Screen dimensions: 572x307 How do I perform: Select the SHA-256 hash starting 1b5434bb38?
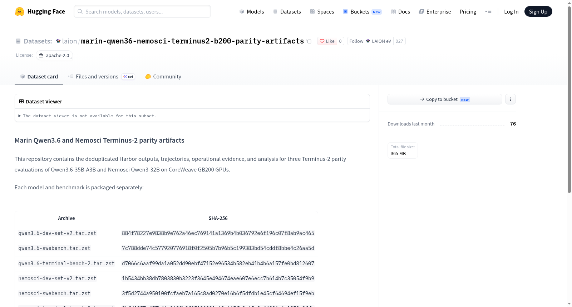[218, 278]
